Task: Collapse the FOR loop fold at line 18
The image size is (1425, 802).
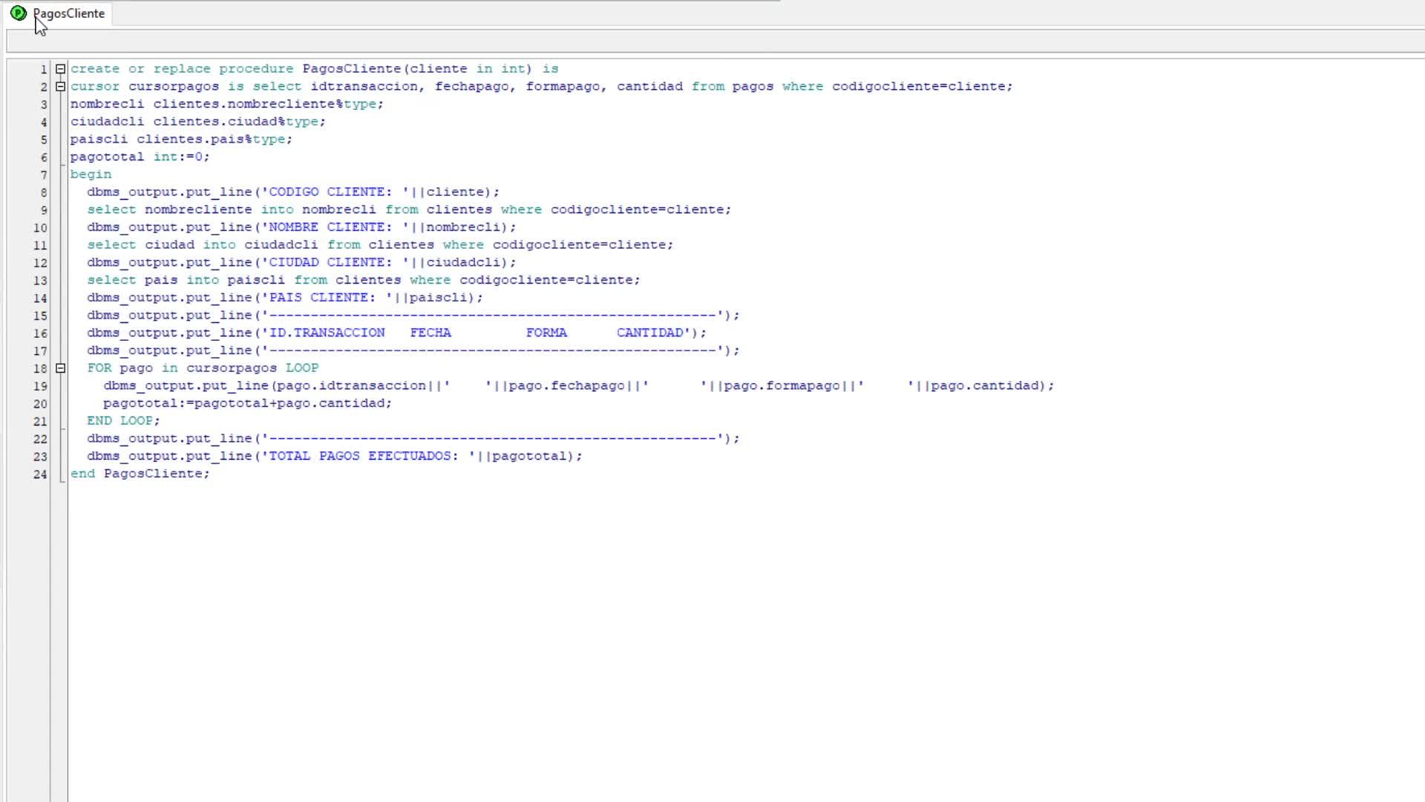Action: (x=61, y=368)
